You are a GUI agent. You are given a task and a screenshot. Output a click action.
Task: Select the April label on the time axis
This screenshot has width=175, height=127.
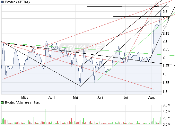pyautogui.click(x=52, y=97)
